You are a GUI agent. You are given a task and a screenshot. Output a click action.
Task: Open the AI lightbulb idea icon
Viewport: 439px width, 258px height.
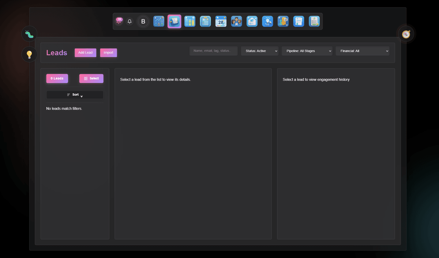click(267, 21)
